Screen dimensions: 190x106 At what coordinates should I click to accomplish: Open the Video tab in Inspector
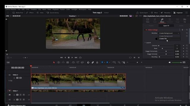pyautogui.click(x=148, y=20)
